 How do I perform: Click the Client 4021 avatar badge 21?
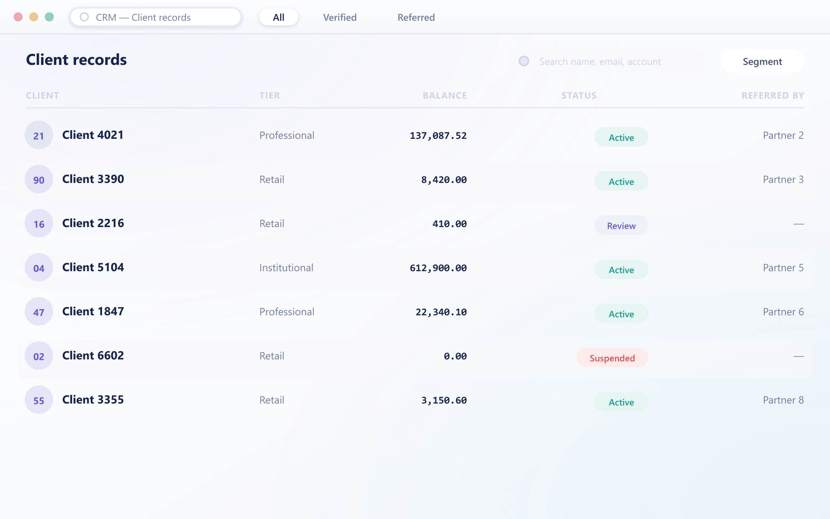[39, 135]
